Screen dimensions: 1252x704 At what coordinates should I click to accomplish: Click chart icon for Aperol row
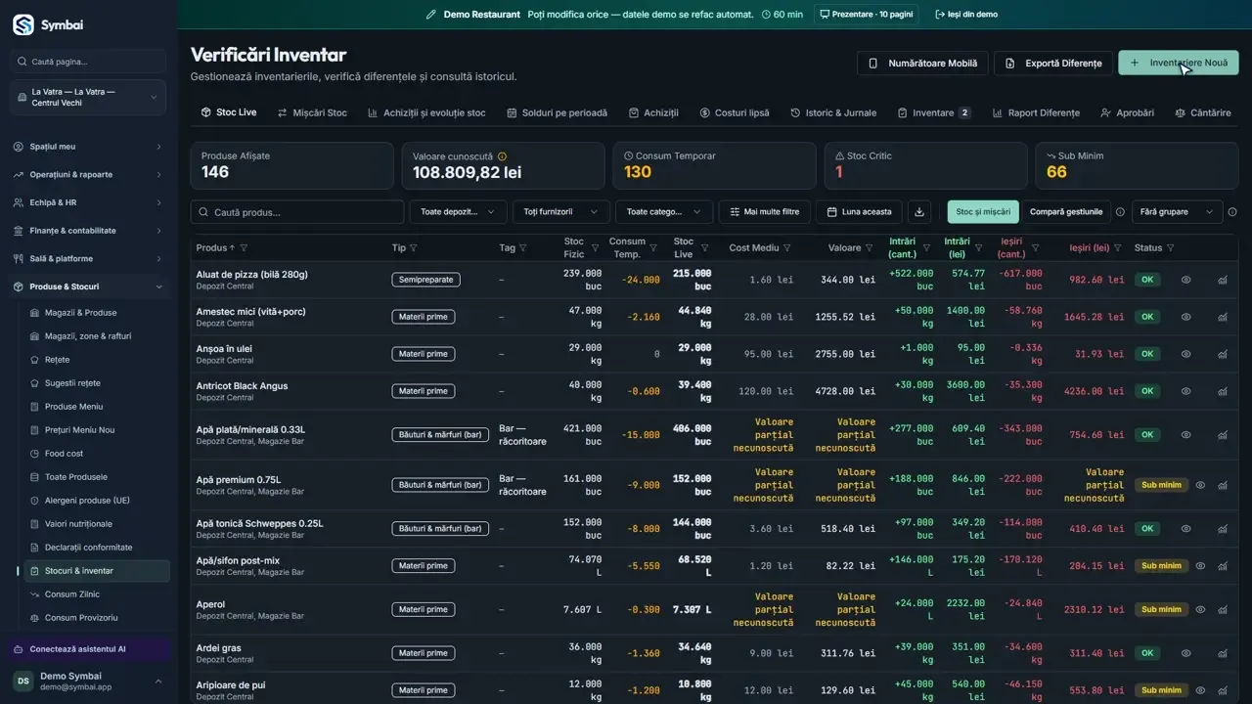tap(1223, 610)
